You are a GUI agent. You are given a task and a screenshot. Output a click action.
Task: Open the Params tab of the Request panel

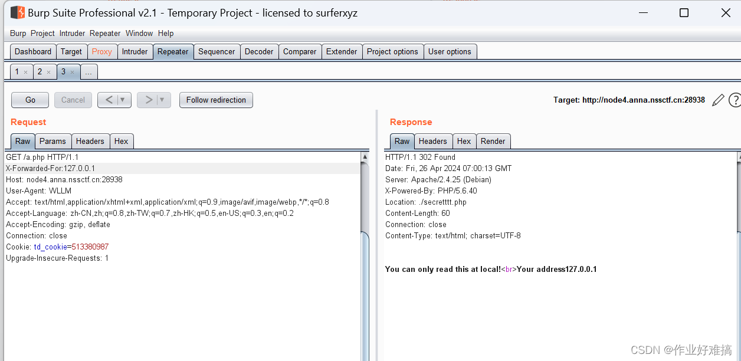tap(53, 141)
